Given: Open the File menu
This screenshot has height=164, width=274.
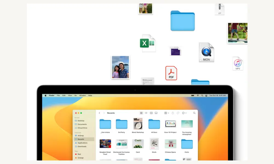Looking at the screenshot, I should tap(58, 95).
